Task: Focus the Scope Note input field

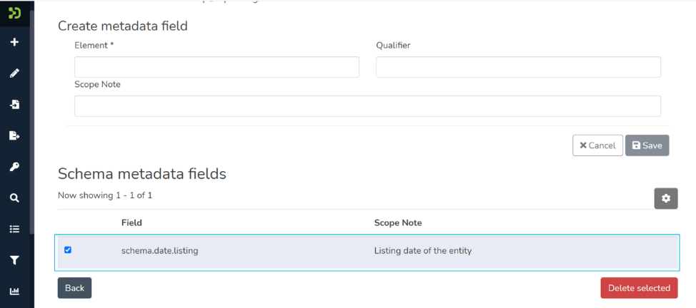Action: click(x=367, y=106)
